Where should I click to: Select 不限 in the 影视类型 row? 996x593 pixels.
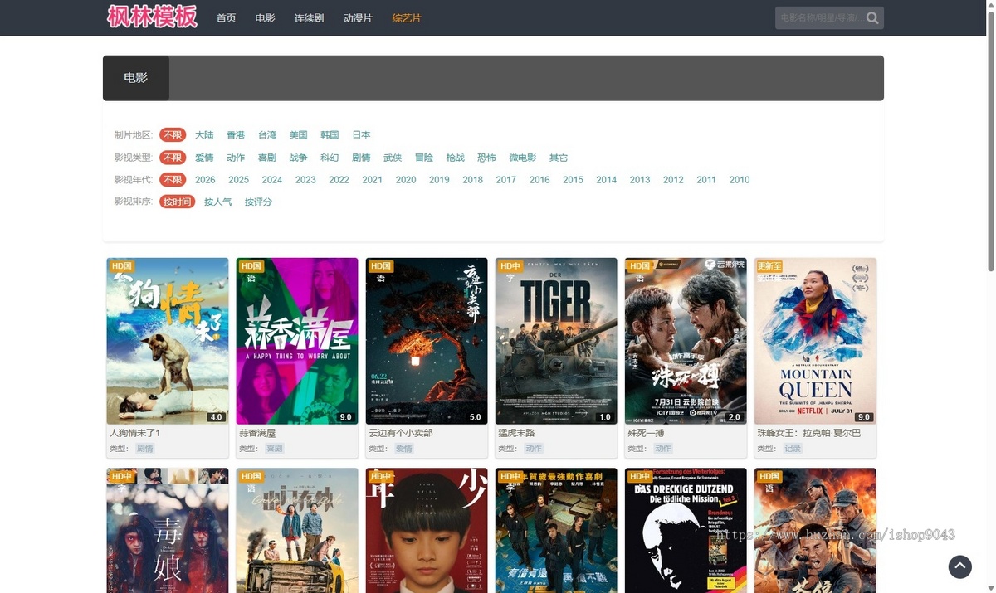(x=173, y=158)
